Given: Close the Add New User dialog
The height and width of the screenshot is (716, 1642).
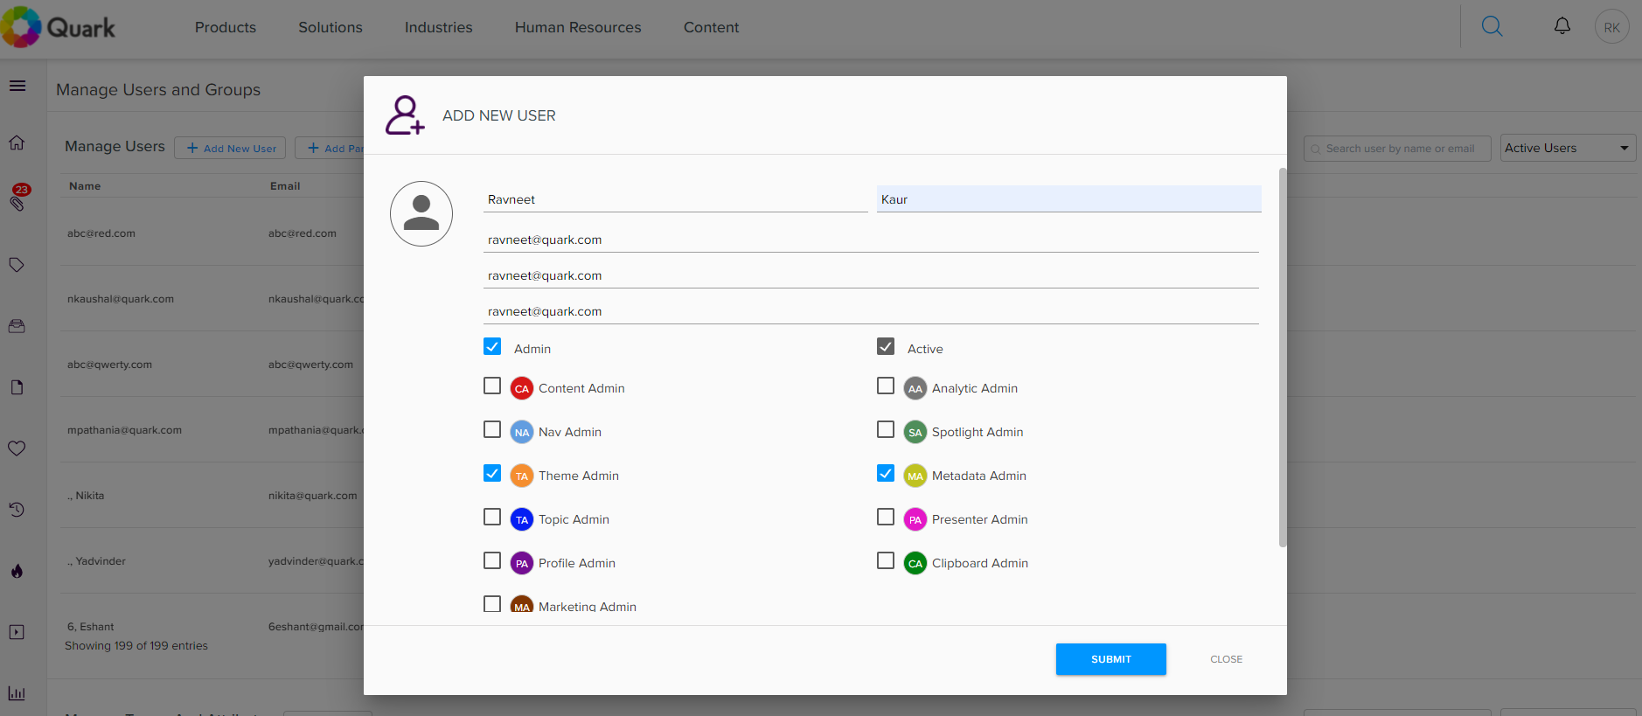Looking at the screenshot, I should coord(1226,659).
